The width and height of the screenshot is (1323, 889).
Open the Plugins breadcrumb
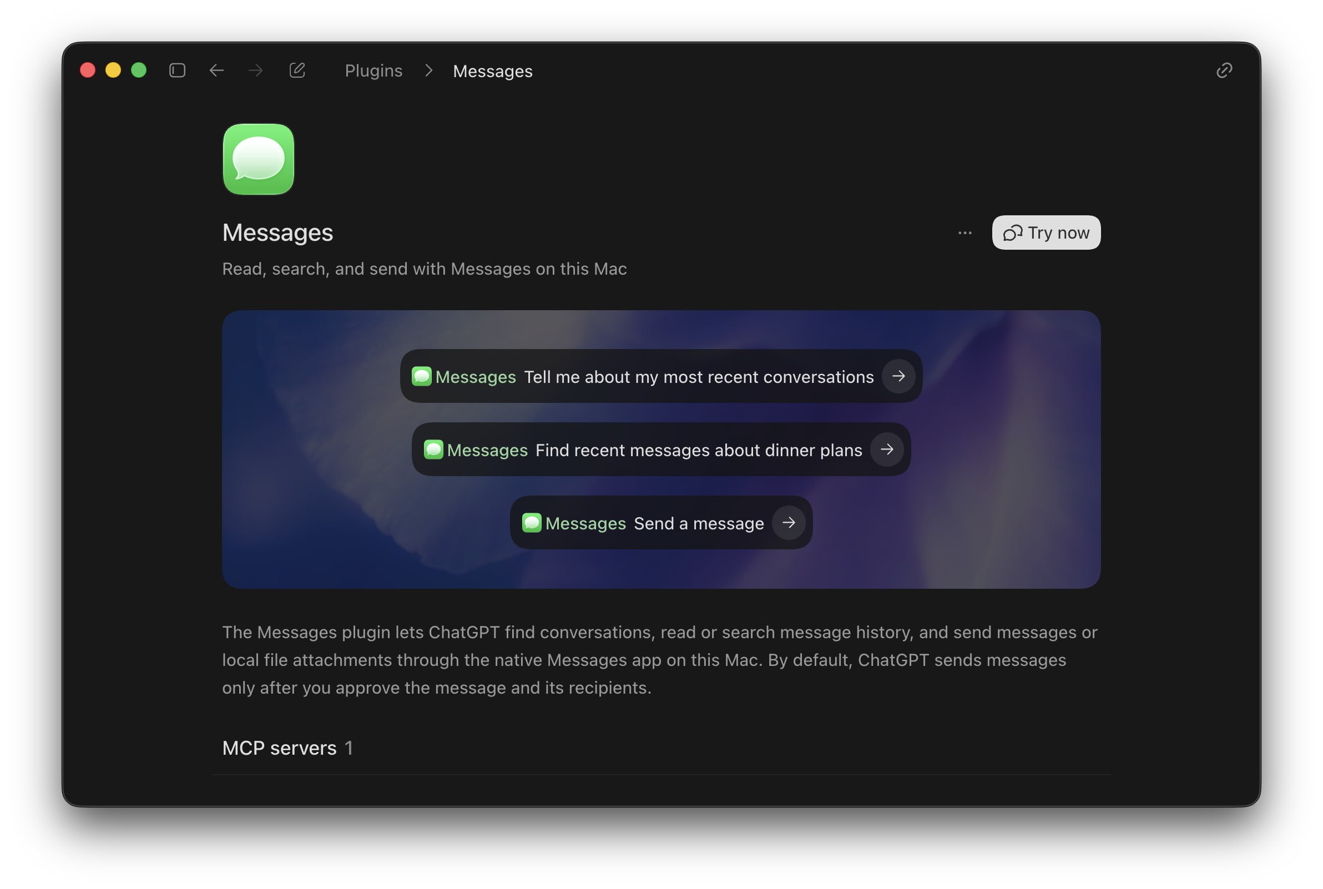[373, 71]
